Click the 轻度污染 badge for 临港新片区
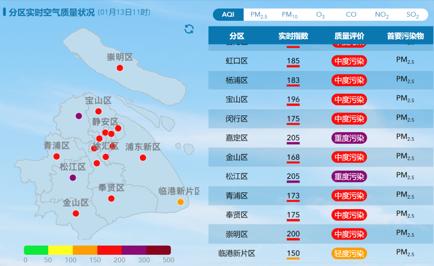The height and width of the screenshot is (266, 434). pyautogui.click(x=349, y=254)
